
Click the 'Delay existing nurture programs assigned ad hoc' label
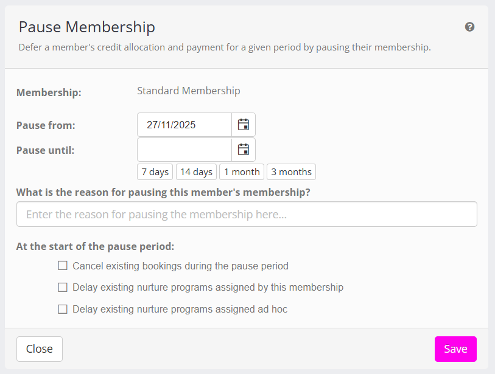click(180, 309)
